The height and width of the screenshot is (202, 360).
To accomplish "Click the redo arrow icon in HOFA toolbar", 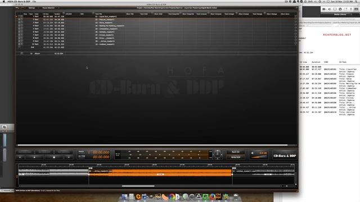I will click(22, 8).
